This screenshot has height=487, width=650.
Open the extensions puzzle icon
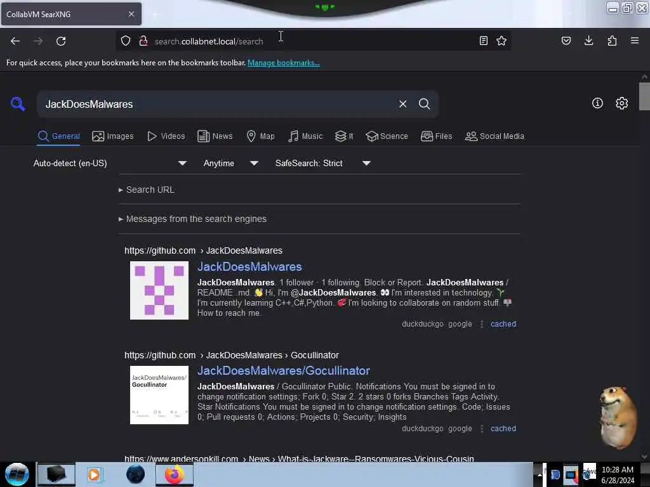612,41
